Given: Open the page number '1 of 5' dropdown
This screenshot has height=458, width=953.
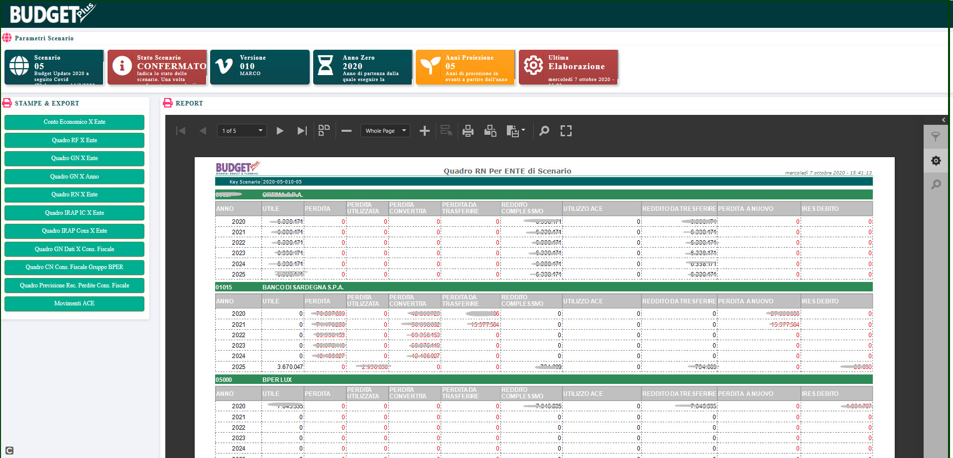Looking at the screenshot, I should click(242, 131).
